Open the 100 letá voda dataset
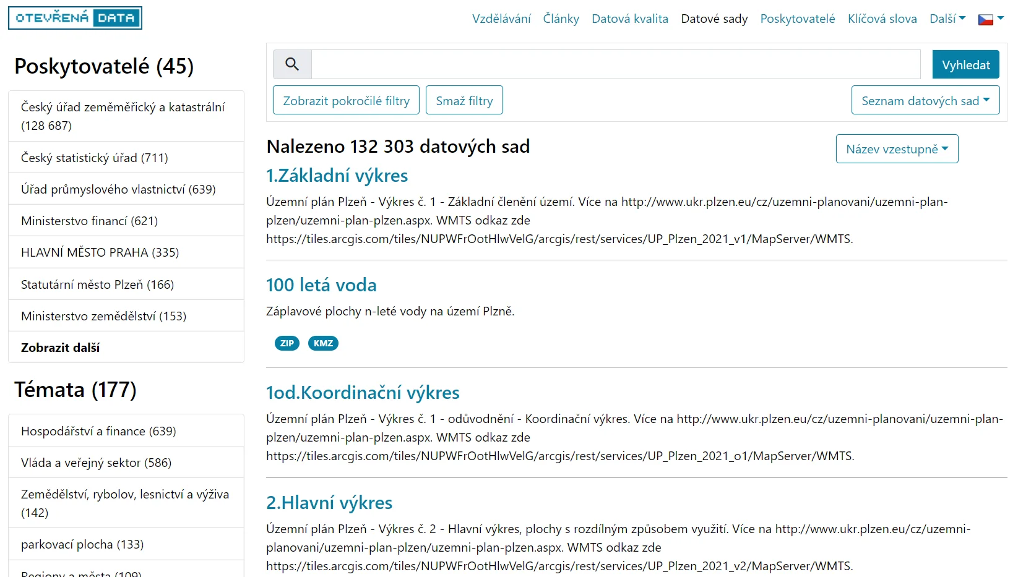The width and height of the screenshot is (1018, 577). tap(321, 285)
